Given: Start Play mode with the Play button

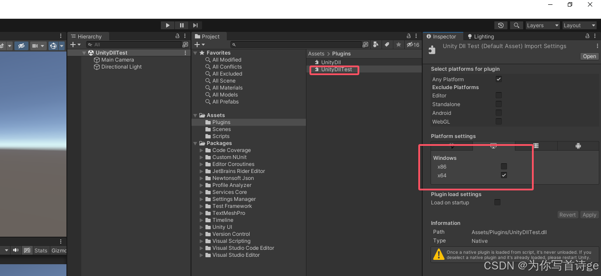Looking at the screenshot, I should pyautogui.click(x=167, y=25).
